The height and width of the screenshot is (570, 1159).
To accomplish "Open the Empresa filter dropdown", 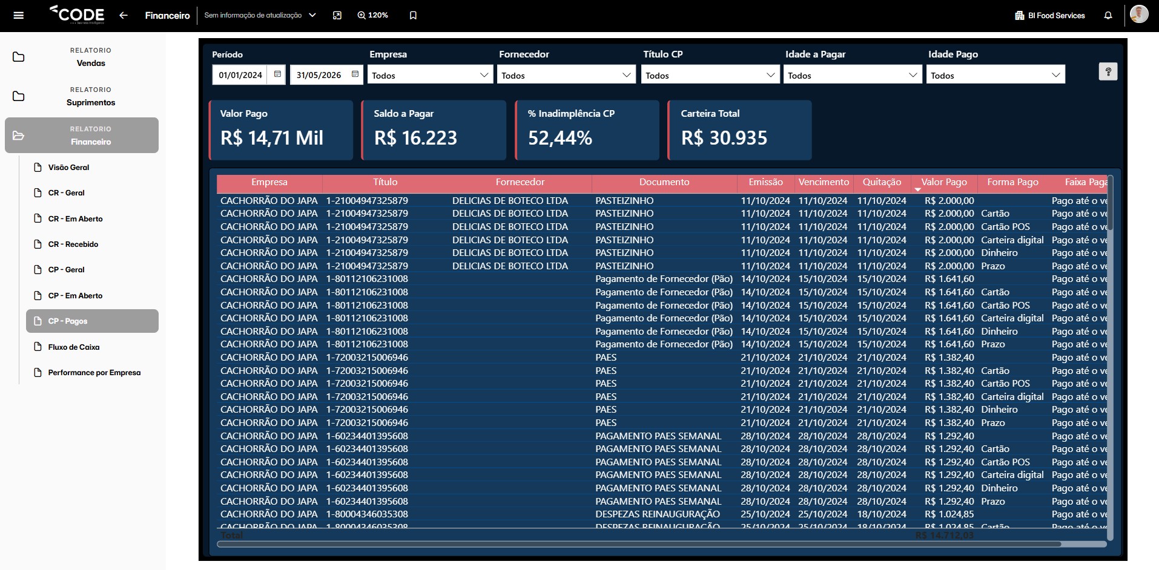I will tap(430, 75).
